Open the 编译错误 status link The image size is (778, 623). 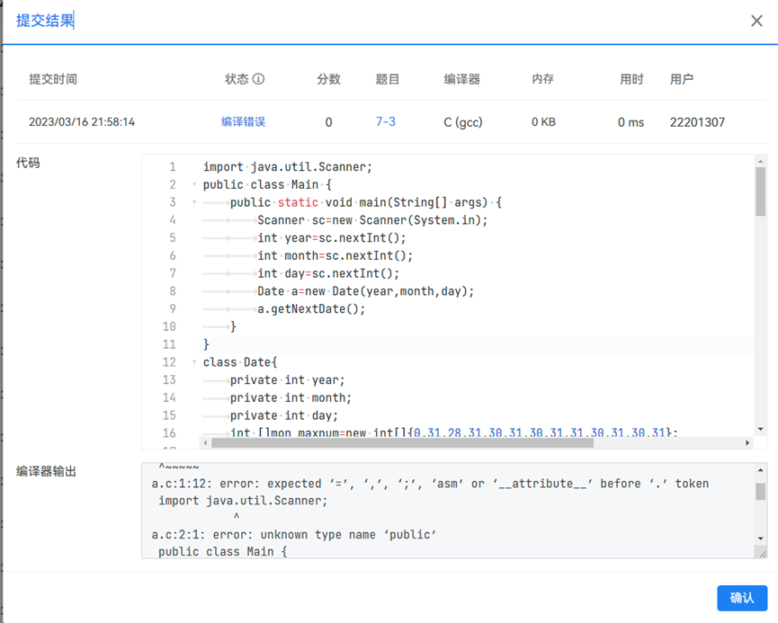(244, 122)
